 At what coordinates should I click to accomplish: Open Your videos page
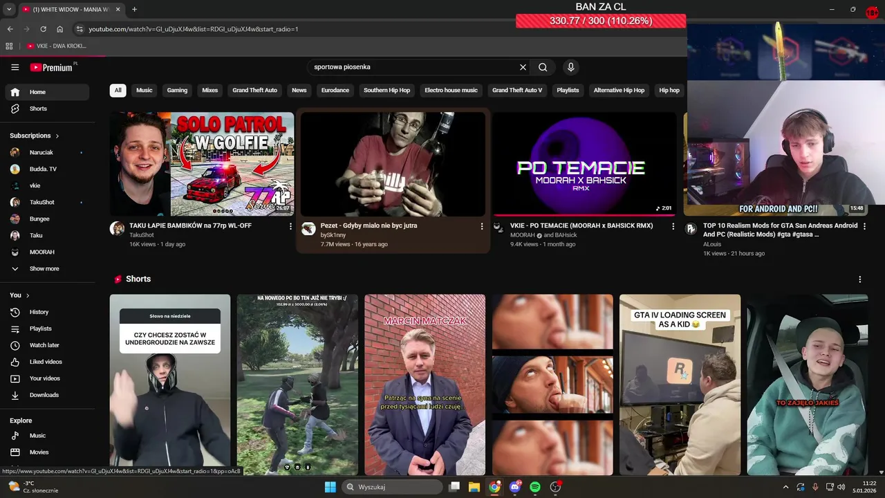47,378
